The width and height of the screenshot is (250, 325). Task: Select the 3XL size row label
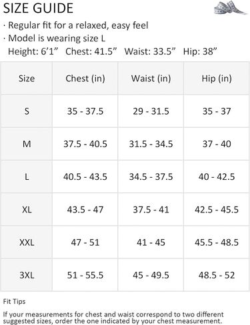pyautogui.click(x=27, y=275)
